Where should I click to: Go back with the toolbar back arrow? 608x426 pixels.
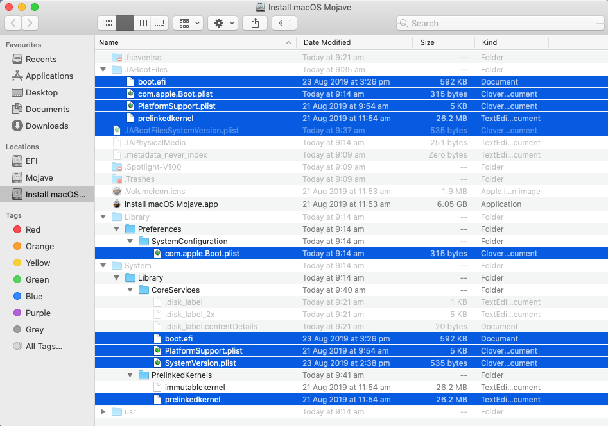coord(13,23)
